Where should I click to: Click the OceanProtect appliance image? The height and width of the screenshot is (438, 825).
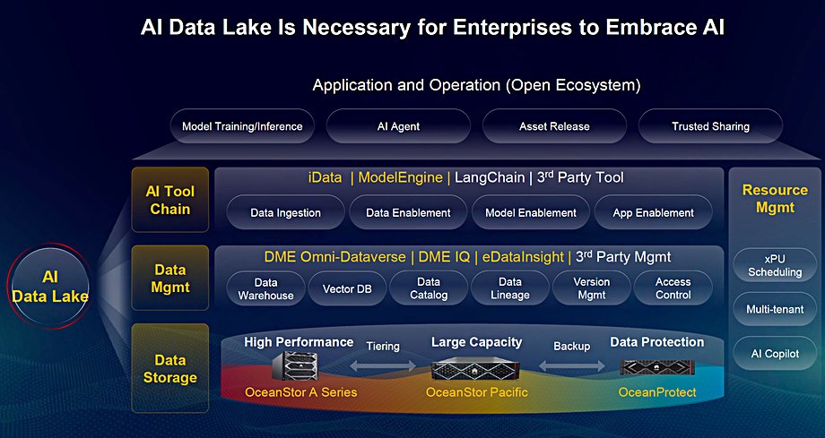[657, 367]
